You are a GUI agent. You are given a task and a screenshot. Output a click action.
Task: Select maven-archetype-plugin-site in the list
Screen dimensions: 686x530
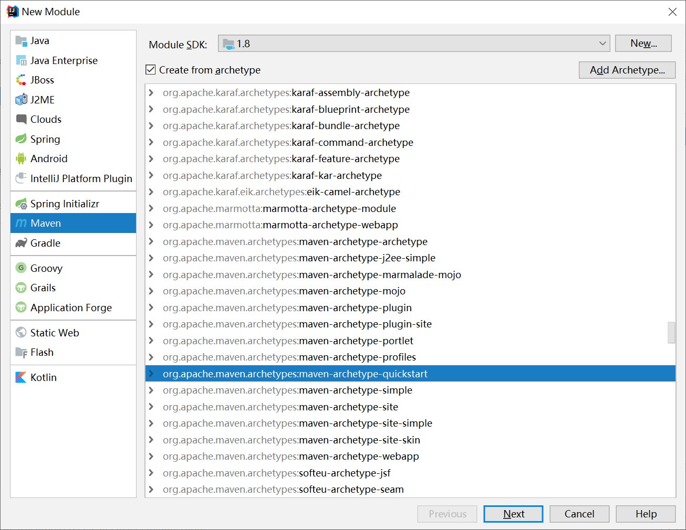410,324
